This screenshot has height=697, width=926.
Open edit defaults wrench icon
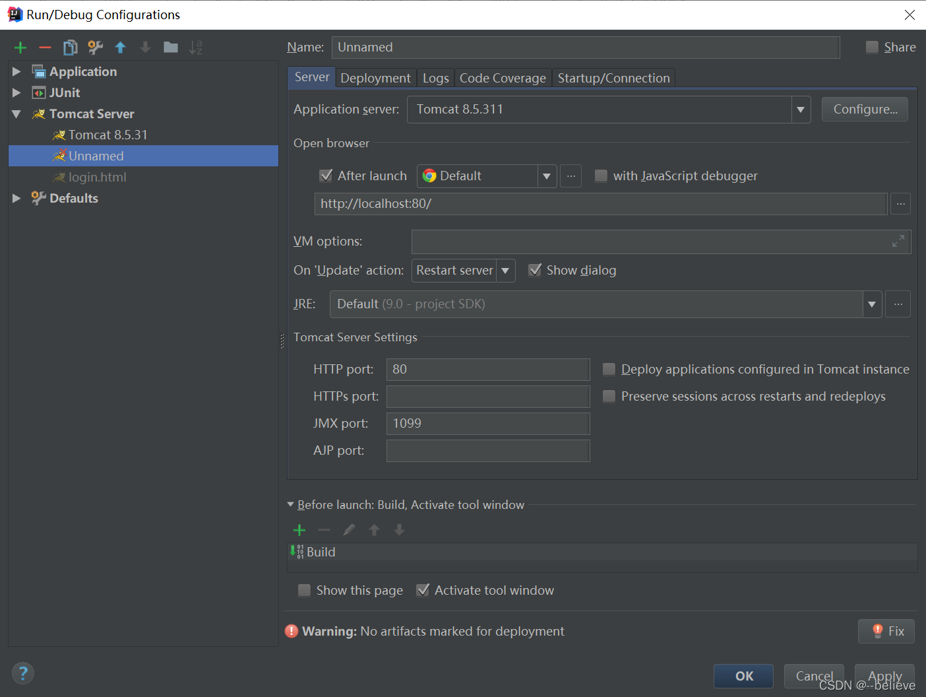[x=96, y=48]
